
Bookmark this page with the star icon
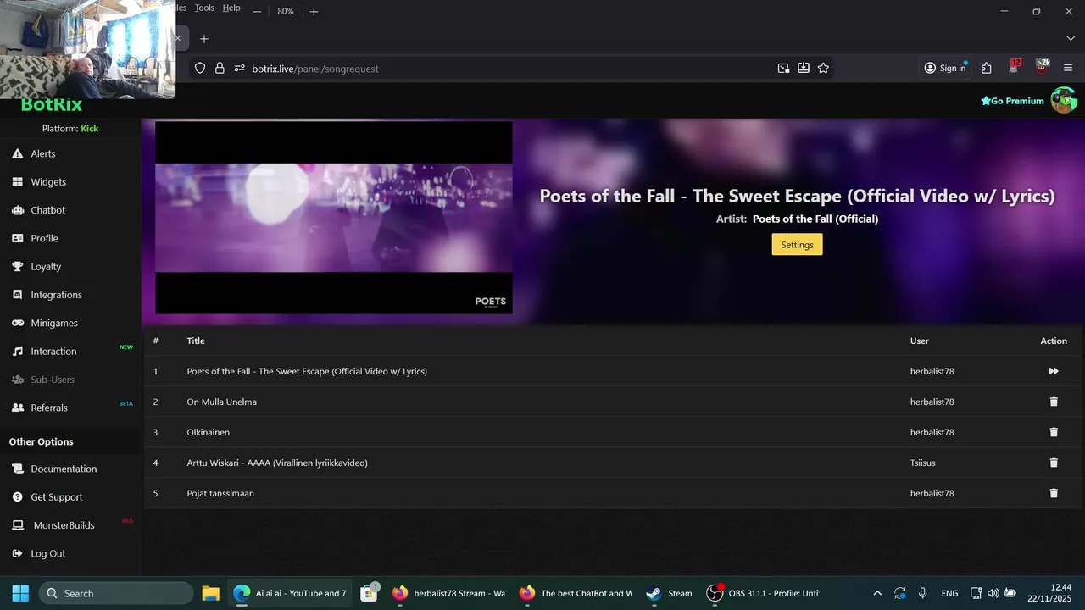click(823, 68)
